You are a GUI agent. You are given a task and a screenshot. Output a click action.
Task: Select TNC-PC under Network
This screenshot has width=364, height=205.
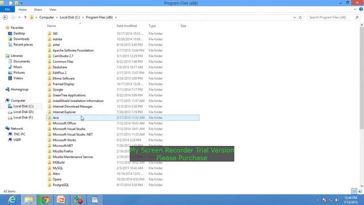[x=19, y=134]
